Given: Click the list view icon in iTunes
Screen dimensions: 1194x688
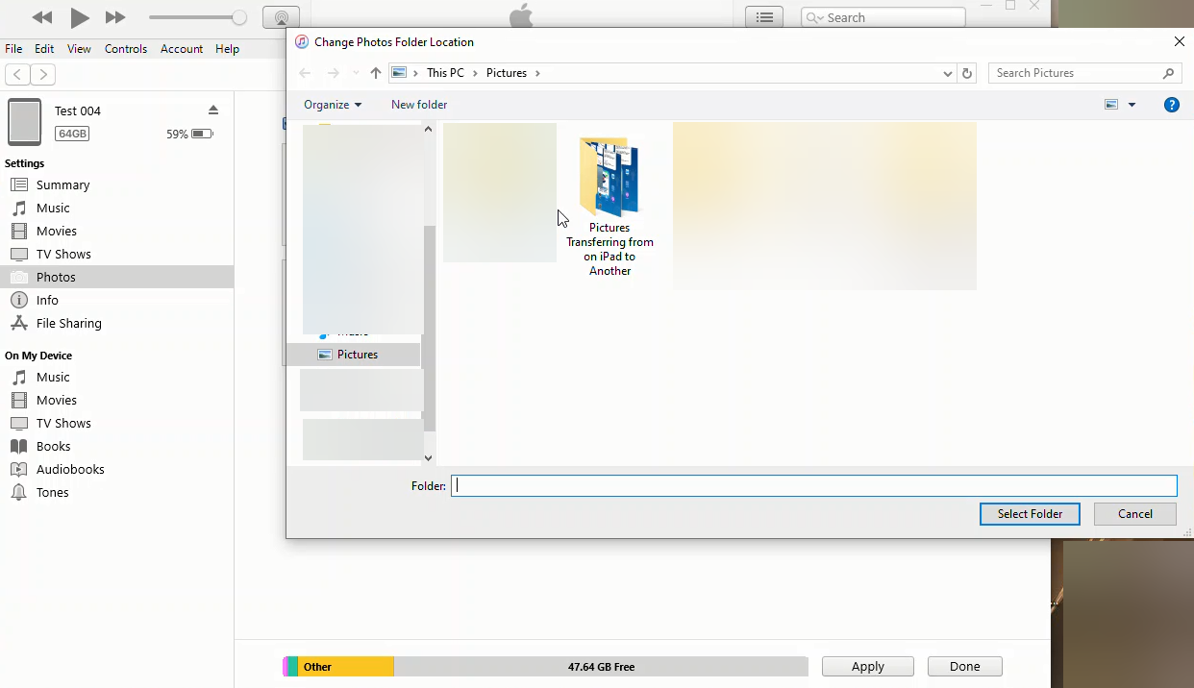Looking at the screenshot, I should pos(764,17).
